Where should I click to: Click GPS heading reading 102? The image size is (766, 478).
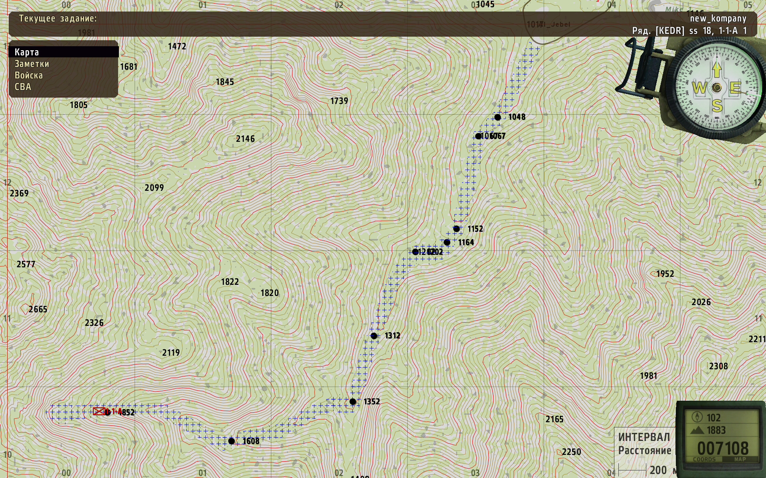coord(714,418)
